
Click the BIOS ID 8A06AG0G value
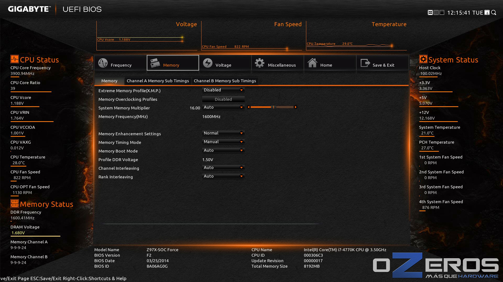pos(157,266)
